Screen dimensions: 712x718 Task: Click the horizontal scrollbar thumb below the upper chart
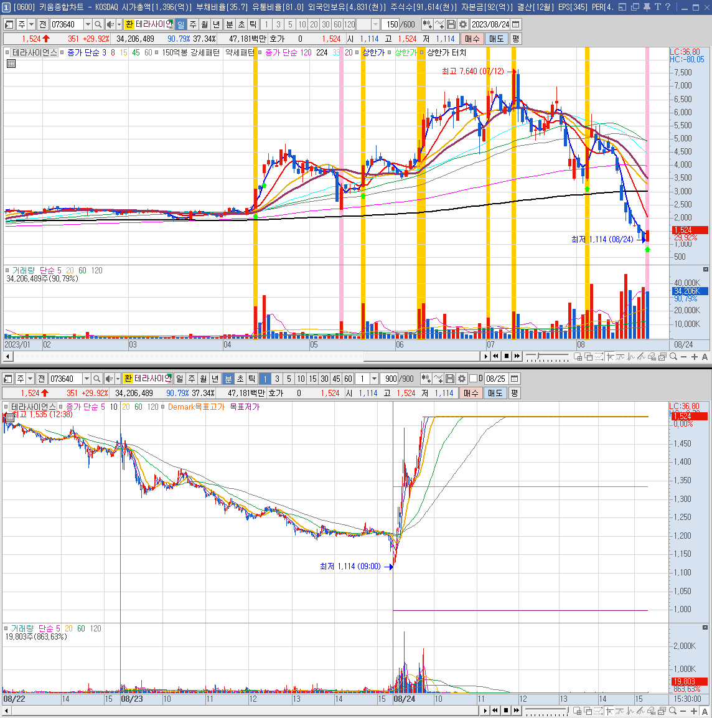tap(421, 356)
